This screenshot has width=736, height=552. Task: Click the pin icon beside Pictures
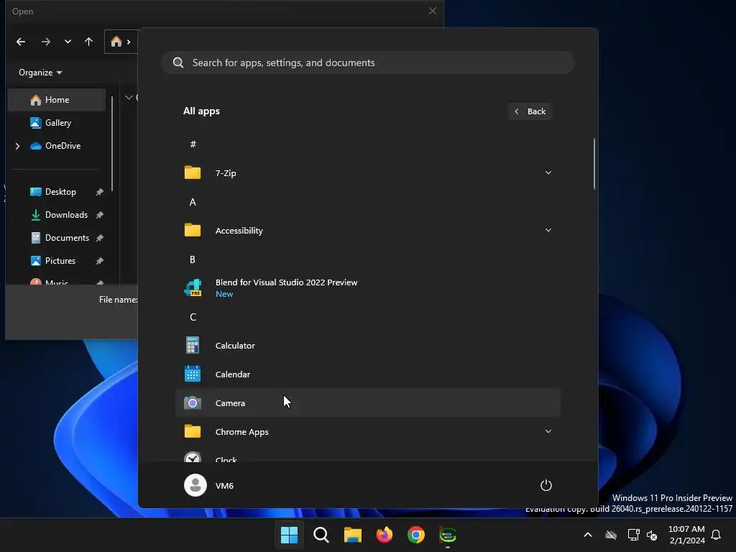pos(99,261)
